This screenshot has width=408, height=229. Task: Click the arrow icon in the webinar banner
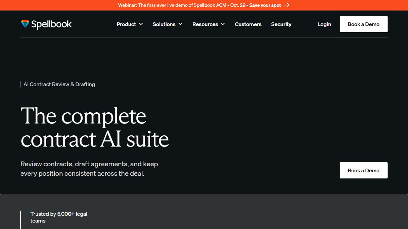(x=286, y=5)
